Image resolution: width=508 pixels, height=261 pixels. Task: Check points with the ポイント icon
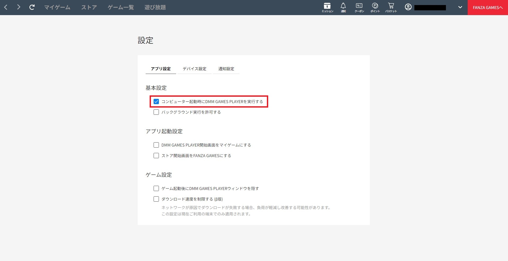point(375,7)
